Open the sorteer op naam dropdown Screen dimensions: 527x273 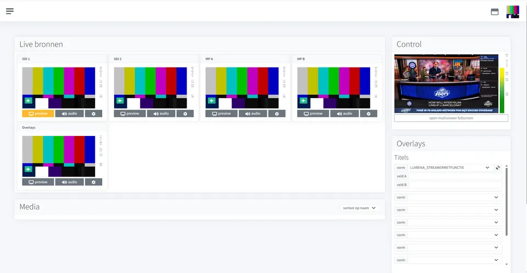(x=359, y=208)
